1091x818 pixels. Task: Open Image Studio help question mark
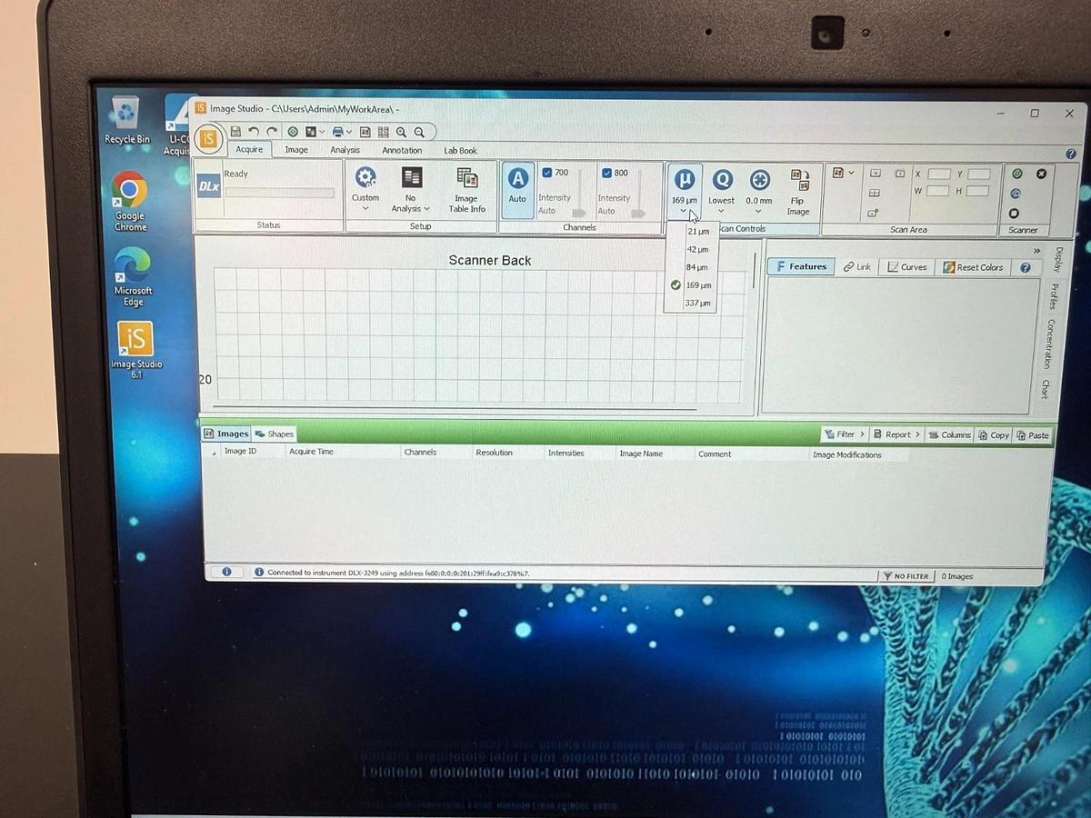1070,154
